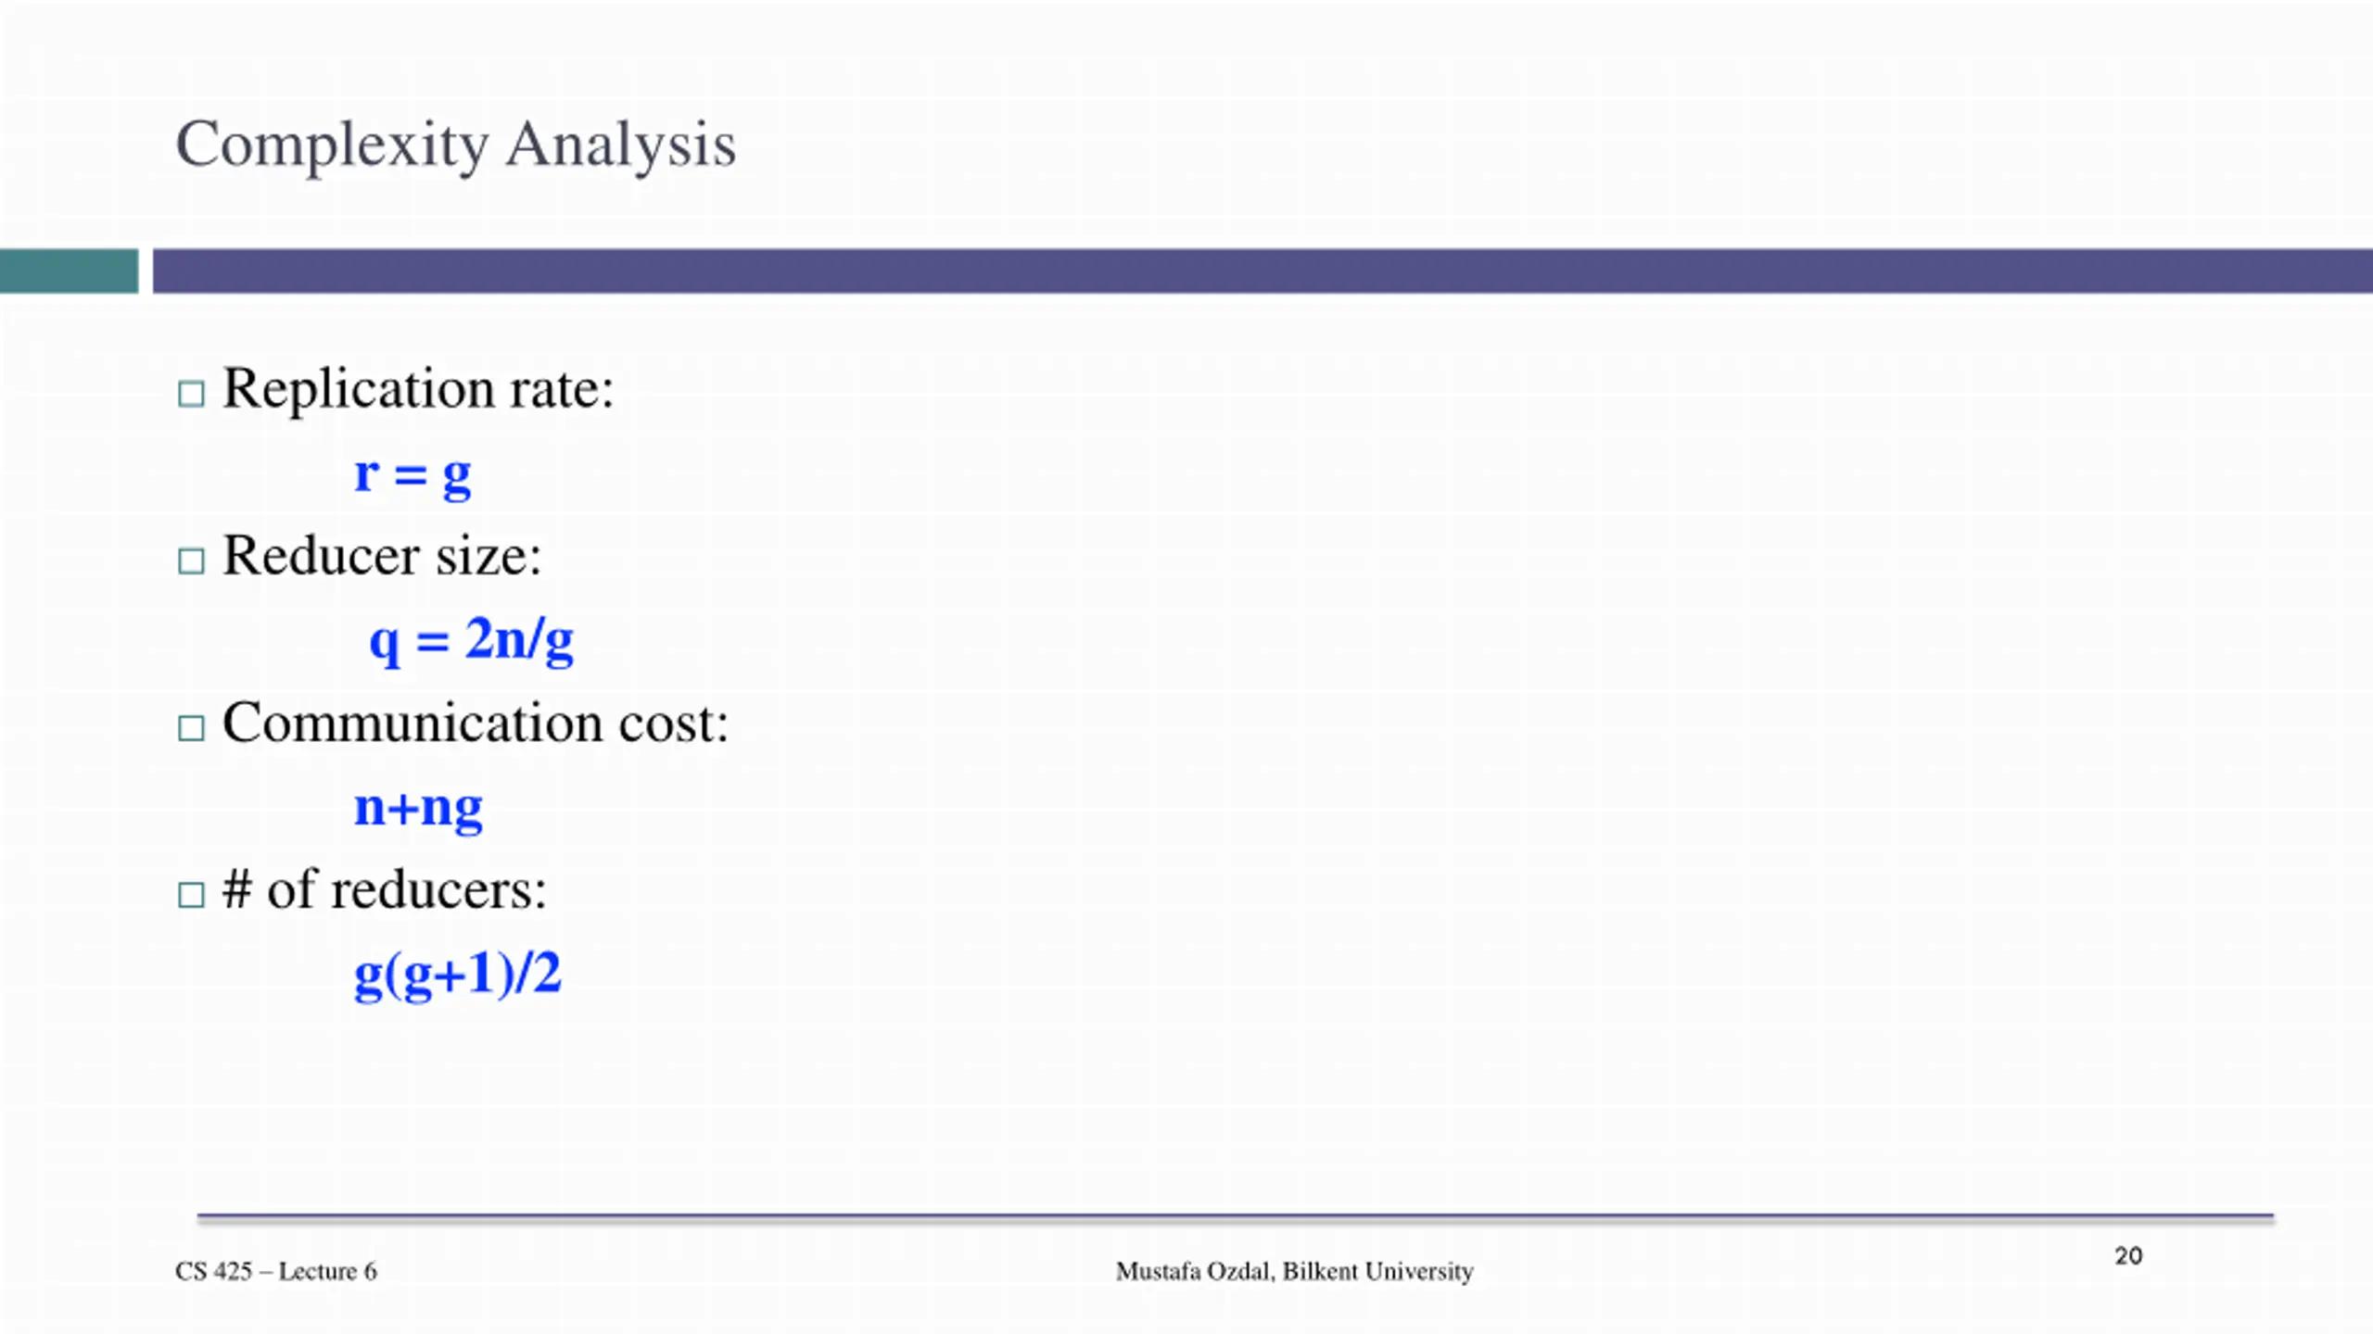Viewport: 2373px width, 1334px height.
Task: Click the formula r = g
Action: [412, 476]
